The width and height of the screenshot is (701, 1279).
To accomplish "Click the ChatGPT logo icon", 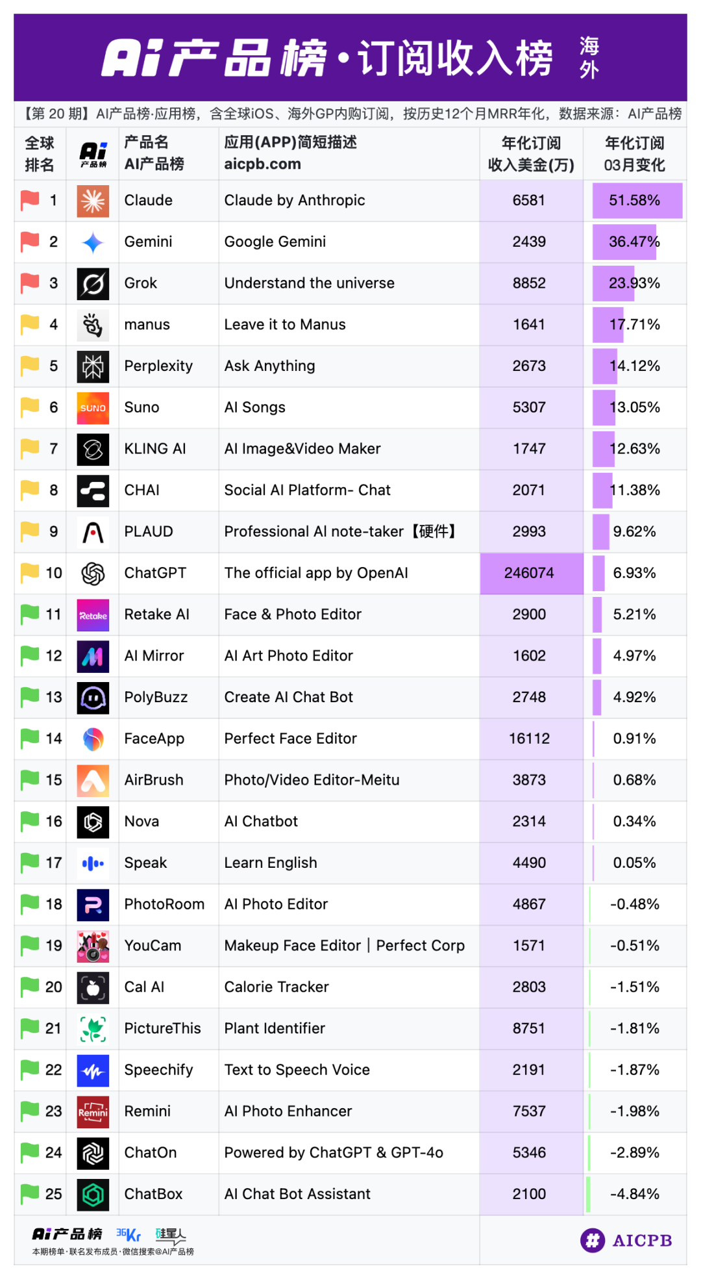I will tap(93, 574).
